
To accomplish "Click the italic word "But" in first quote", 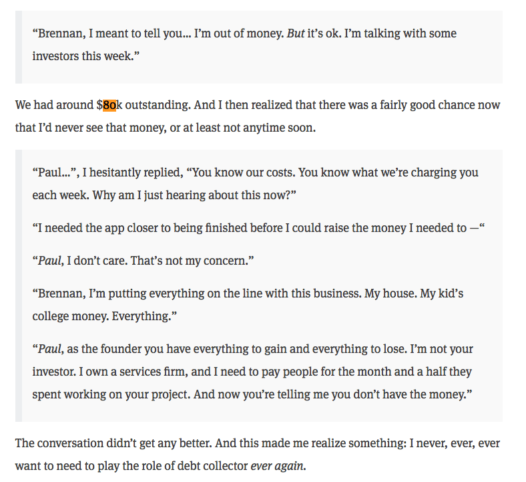I will pyautogui.click(x=296, y=33).
